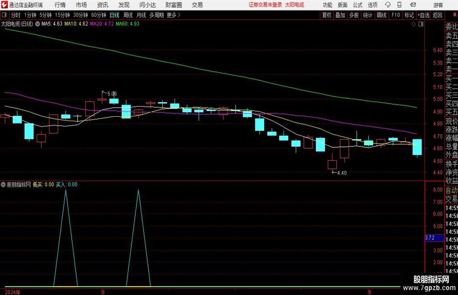Click the 通达信 red logo icon

coord(4,5)
